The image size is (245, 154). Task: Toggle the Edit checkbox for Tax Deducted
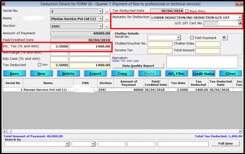40,65
